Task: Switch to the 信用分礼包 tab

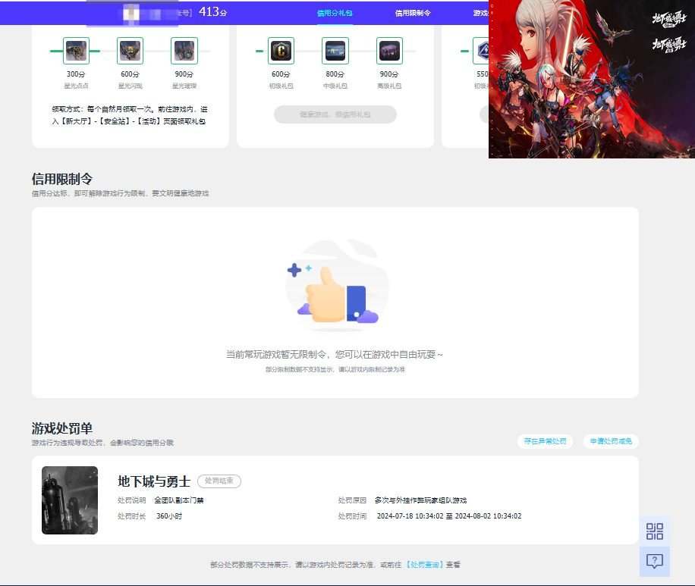Action: [x=335, y=14]
